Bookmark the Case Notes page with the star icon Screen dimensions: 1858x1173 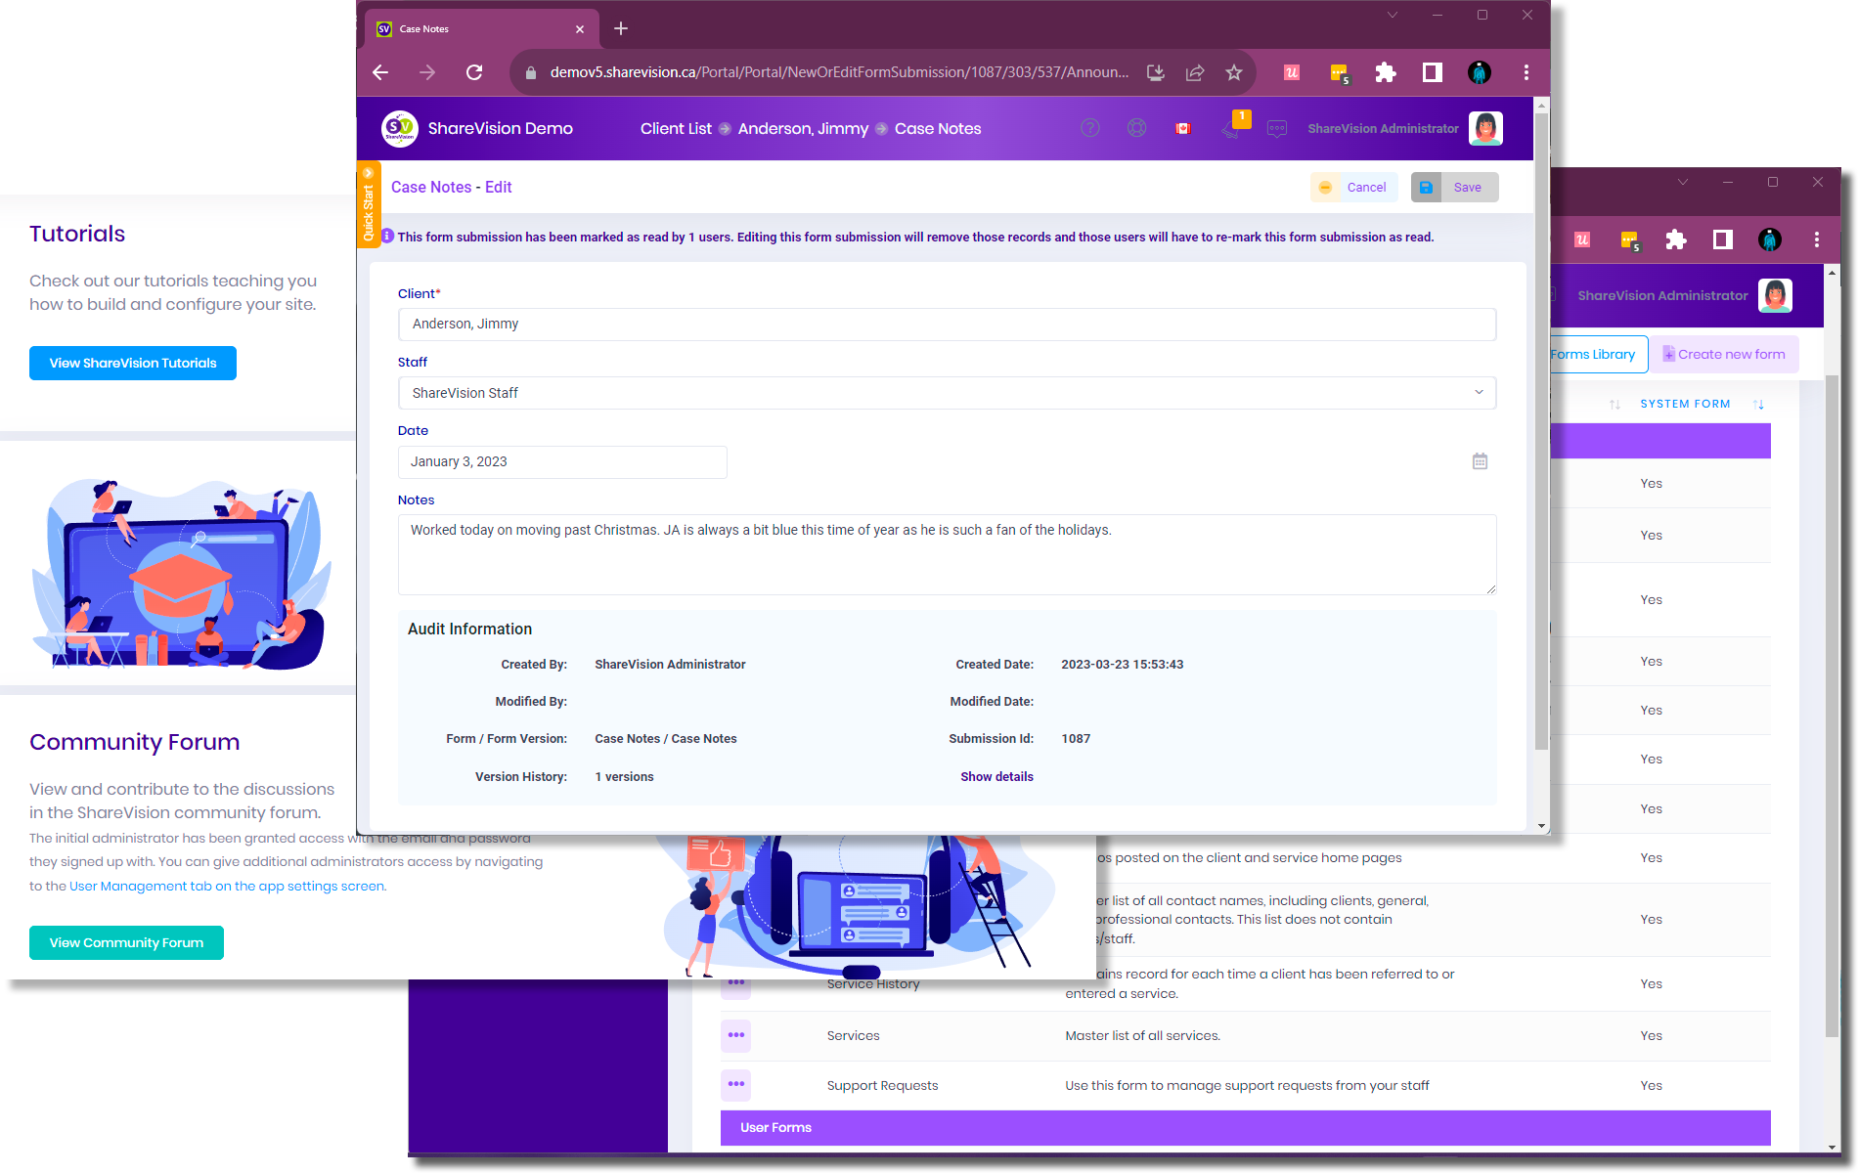click(x=1234, y=72)
